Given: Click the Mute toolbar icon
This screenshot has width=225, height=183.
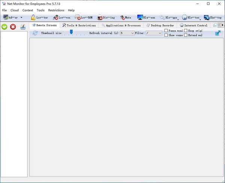Looking at the screenshot, I should coord(123,17).
